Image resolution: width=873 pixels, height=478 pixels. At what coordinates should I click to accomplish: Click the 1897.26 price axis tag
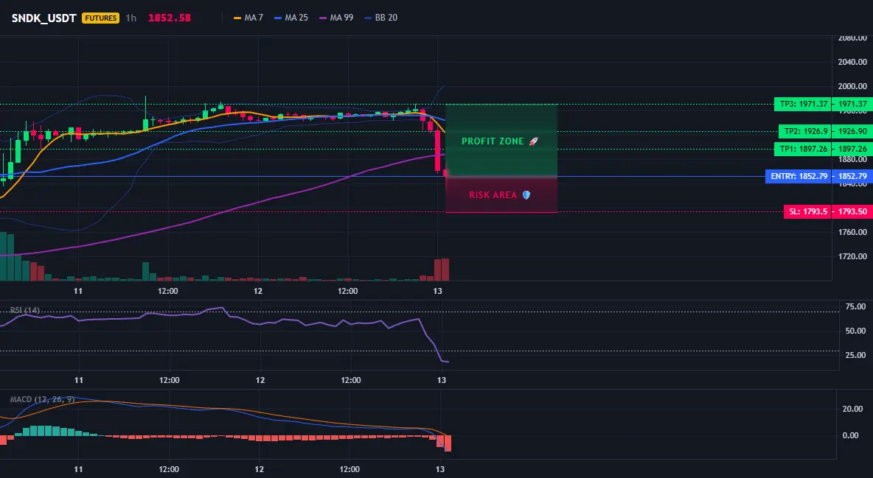(852, 149)
